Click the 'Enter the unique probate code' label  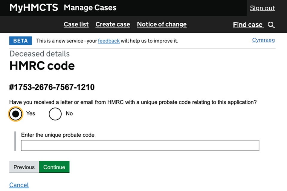click(58, 135)
